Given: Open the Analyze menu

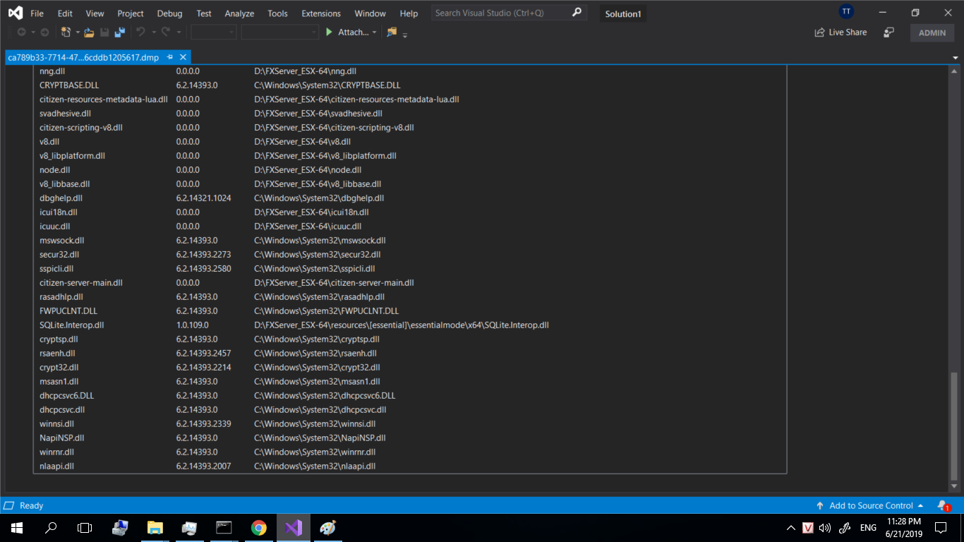Looking at the screenshot, I should click(239, 13).
